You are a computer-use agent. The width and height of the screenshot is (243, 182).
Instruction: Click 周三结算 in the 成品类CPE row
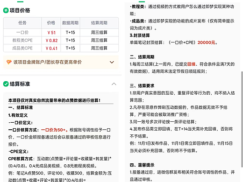(99, 48)
